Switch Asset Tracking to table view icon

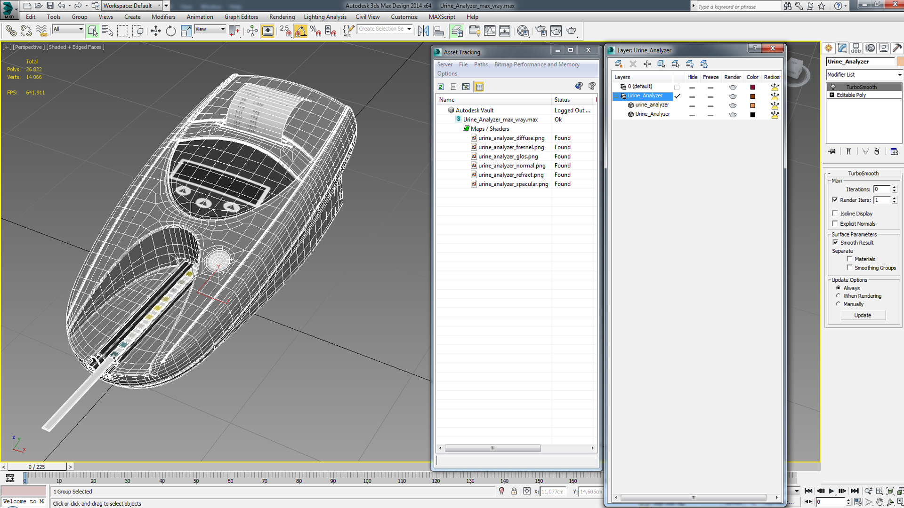click(479, 87)
